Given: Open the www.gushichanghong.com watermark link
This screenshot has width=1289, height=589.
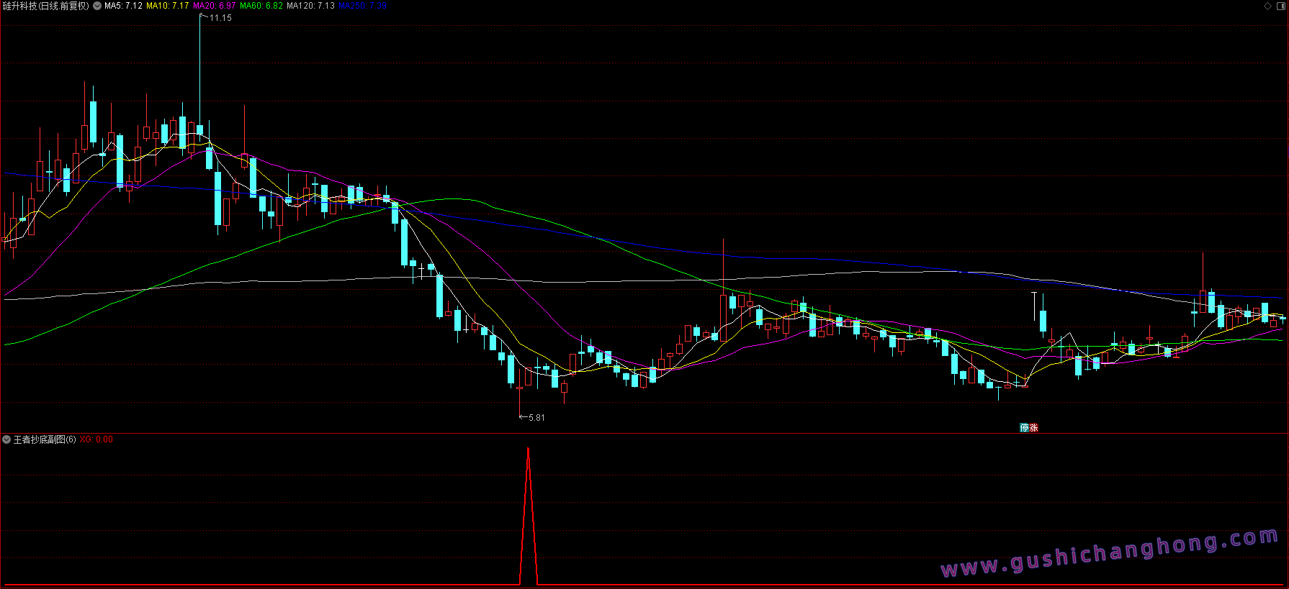Looking at the screenshot, I should click(x=1109, y=554).
